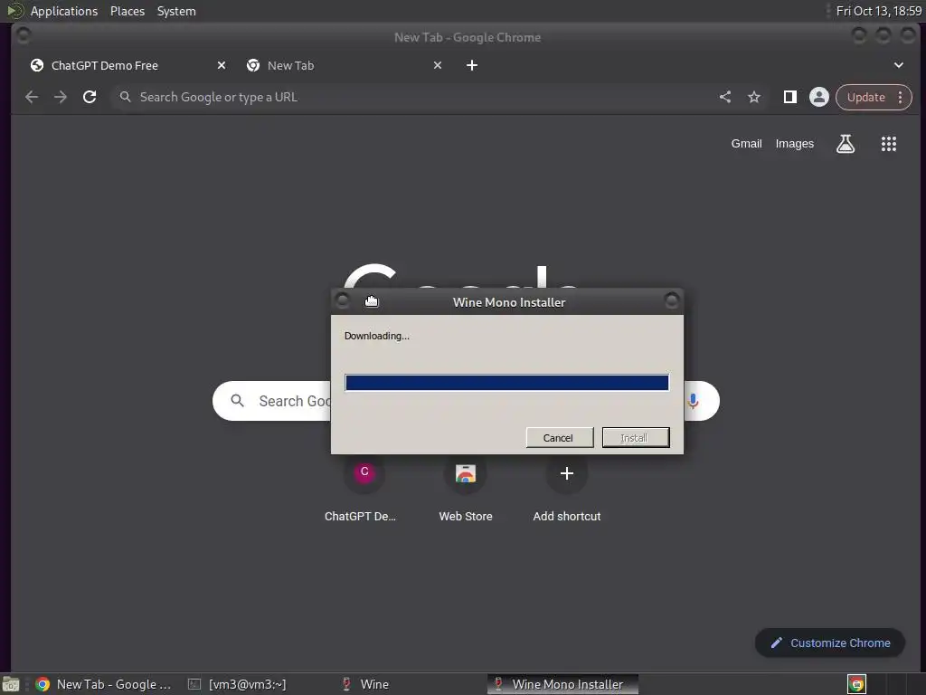Open a new Chrome tab with plus

click(472, 65)
